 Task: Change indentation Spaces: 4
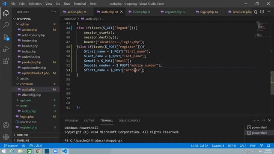pyautogui.click(x=218, y=145)
